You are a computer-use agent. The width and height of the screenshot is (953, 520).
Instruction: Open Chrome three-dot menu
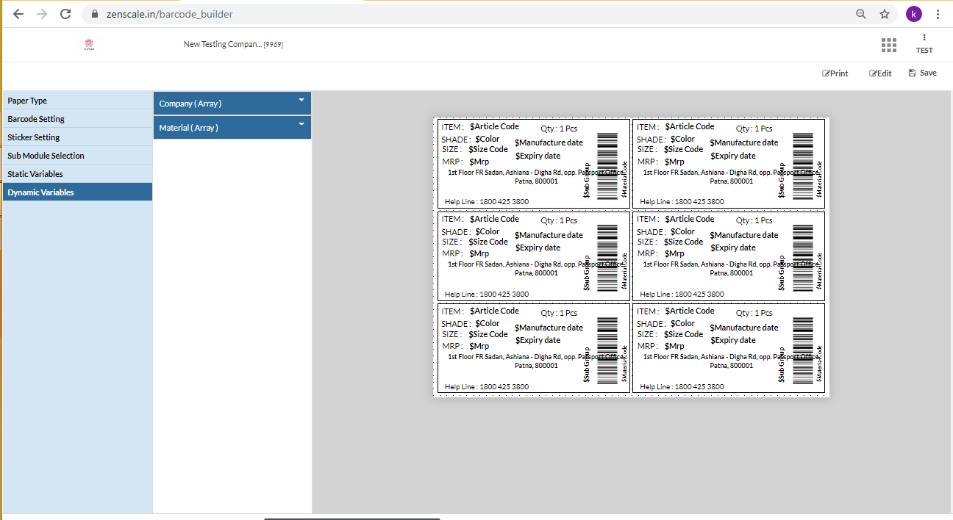pyautogui.click(x=938, y=14)
